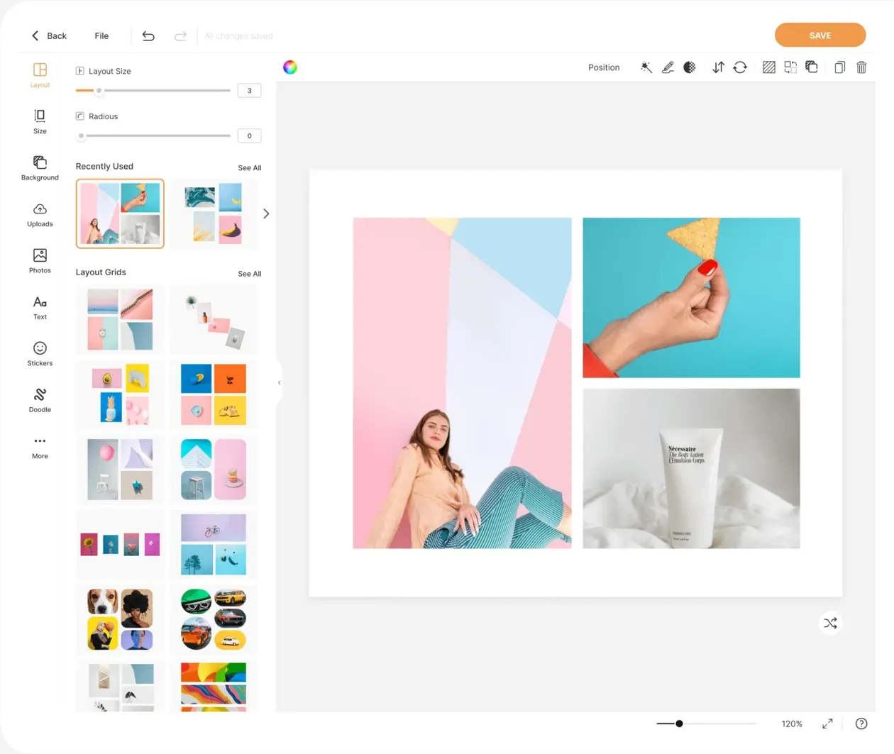Open the Stickers panel
894x754 pixels.
[x=39, y=353]
